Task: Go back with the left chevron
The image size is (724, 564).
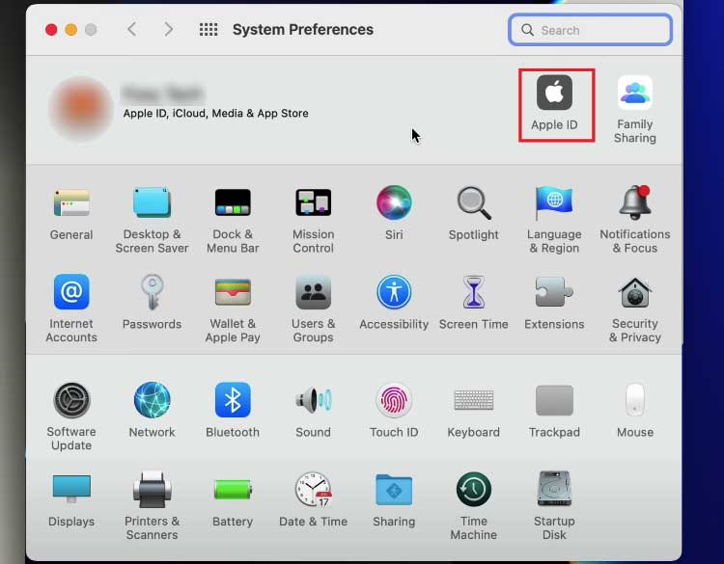Action: point(132,30)
